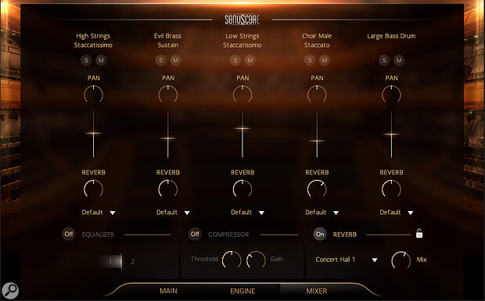Mute the Choir Male Staccato channel
The image size is (485, 301).
(x=325, y=60)
